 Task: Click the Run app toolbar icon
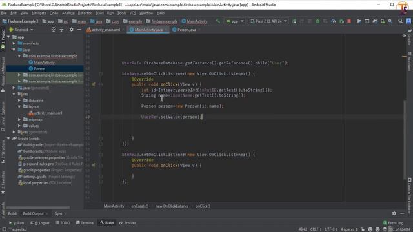pyautogui.click(x=294, y=21)
